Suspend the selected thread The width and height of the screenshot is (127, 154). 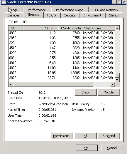pyautogui.click(x=109, y=136)
